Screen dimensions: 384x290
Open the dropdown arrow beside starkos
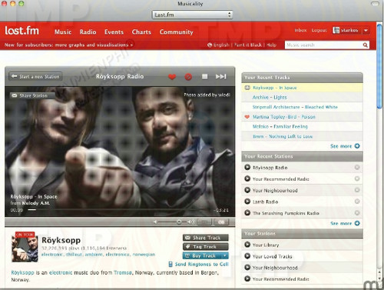point(366,30)
